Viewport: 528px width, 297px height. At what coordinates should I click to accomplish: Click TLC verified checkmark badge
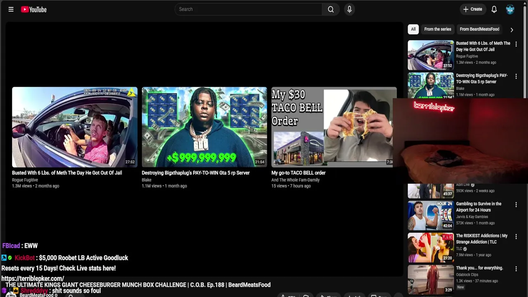pyautogui.click(x=465, y=249)
